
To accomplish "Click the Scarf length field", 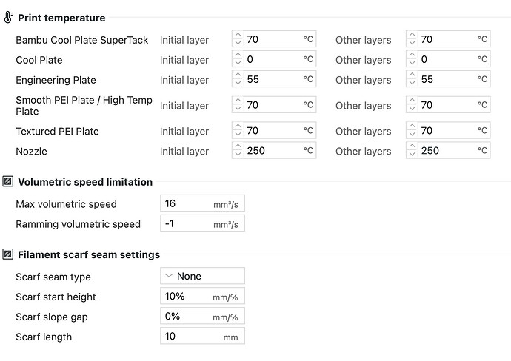I will tap(202, 336).
